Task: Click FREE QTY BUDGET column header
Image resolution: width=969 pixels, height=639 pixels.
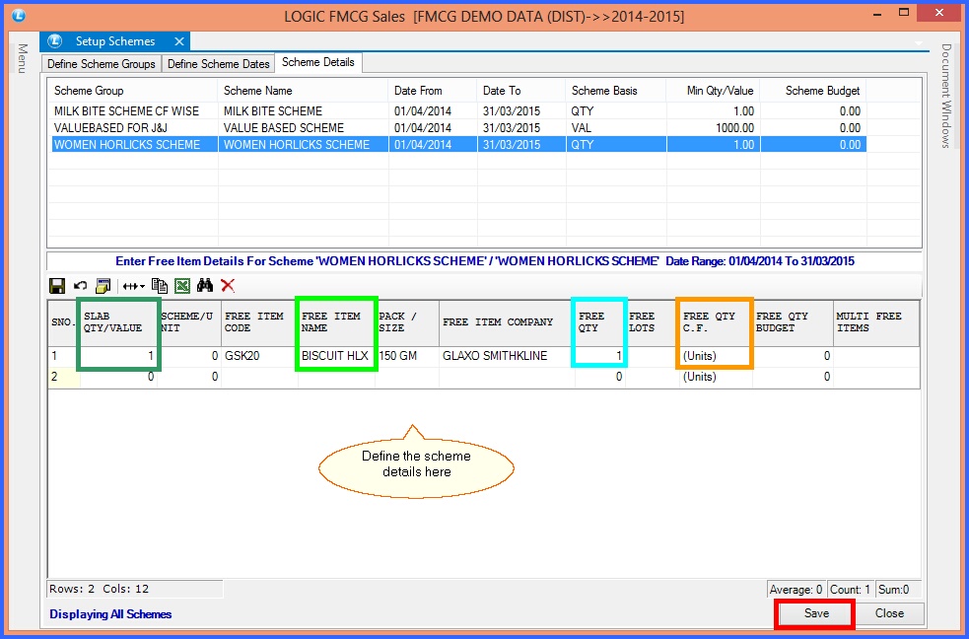Action: pos(793,322)
